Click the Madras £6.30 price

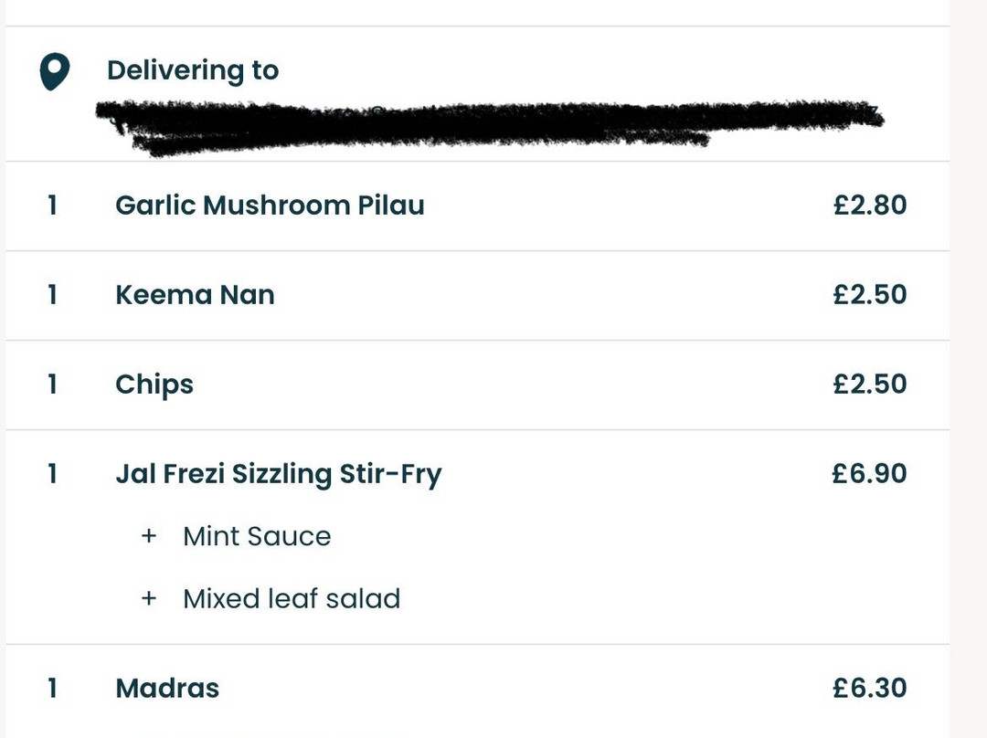(x=869, y=689)
